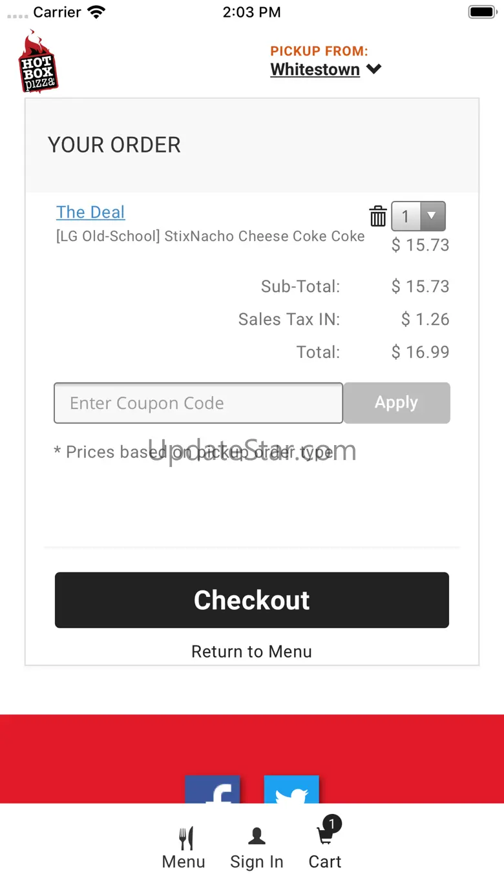
Task: Open The Deal item link
Action: [90, 212]
